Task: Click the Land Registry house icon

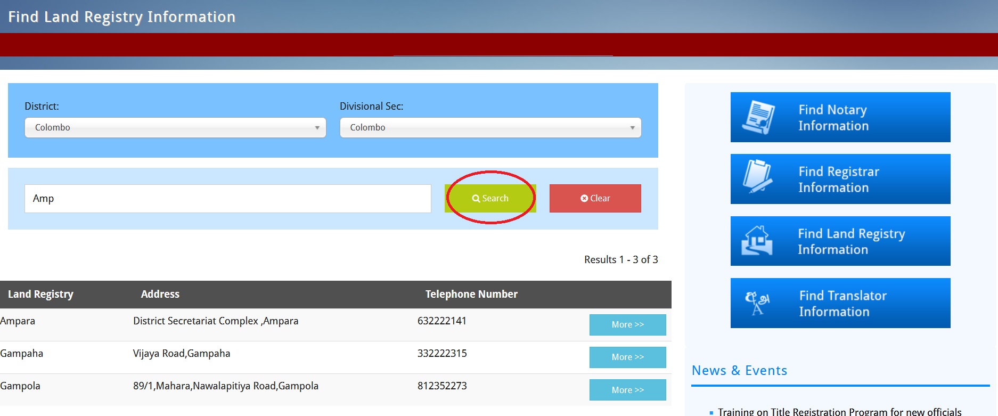Action: [757, 241]
